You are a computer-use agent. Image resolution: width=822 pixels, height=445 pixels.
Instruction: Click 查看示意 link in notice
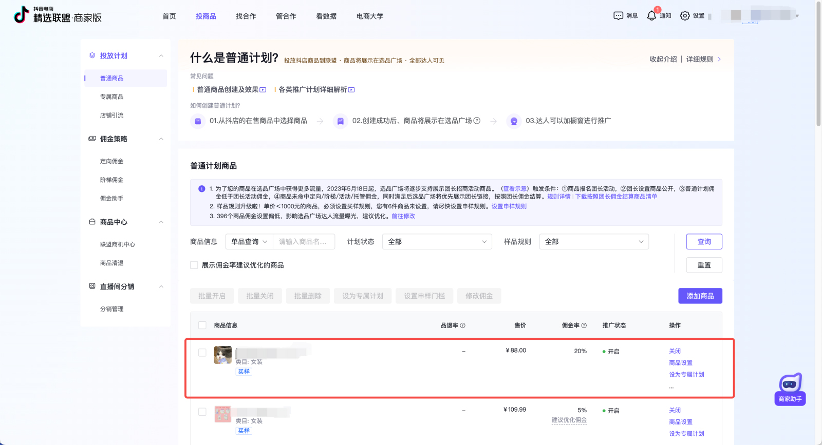(515, 189)
